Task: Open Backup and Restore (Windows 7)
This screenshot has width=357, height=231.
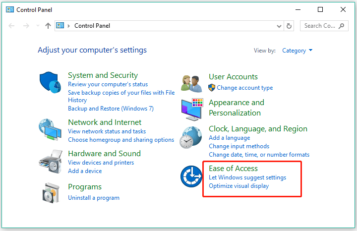Action: pyautogui.click(x=111, y=109)
